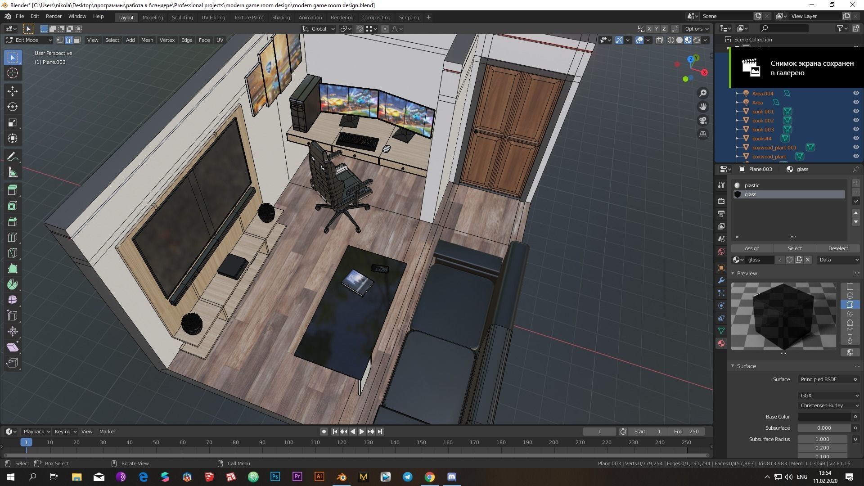
Task: Activate the Scale tool
Action: click(13, 123)
